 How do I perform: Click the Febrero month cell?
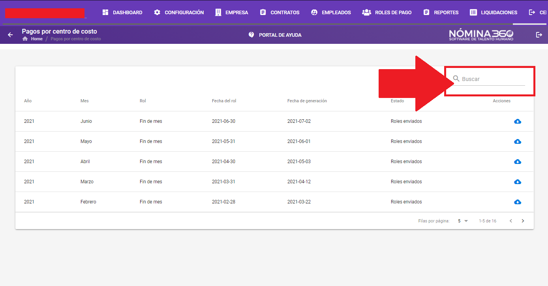[88, 202]
